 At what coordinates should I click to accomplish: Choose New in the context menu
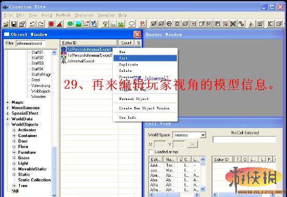point(145,52)
